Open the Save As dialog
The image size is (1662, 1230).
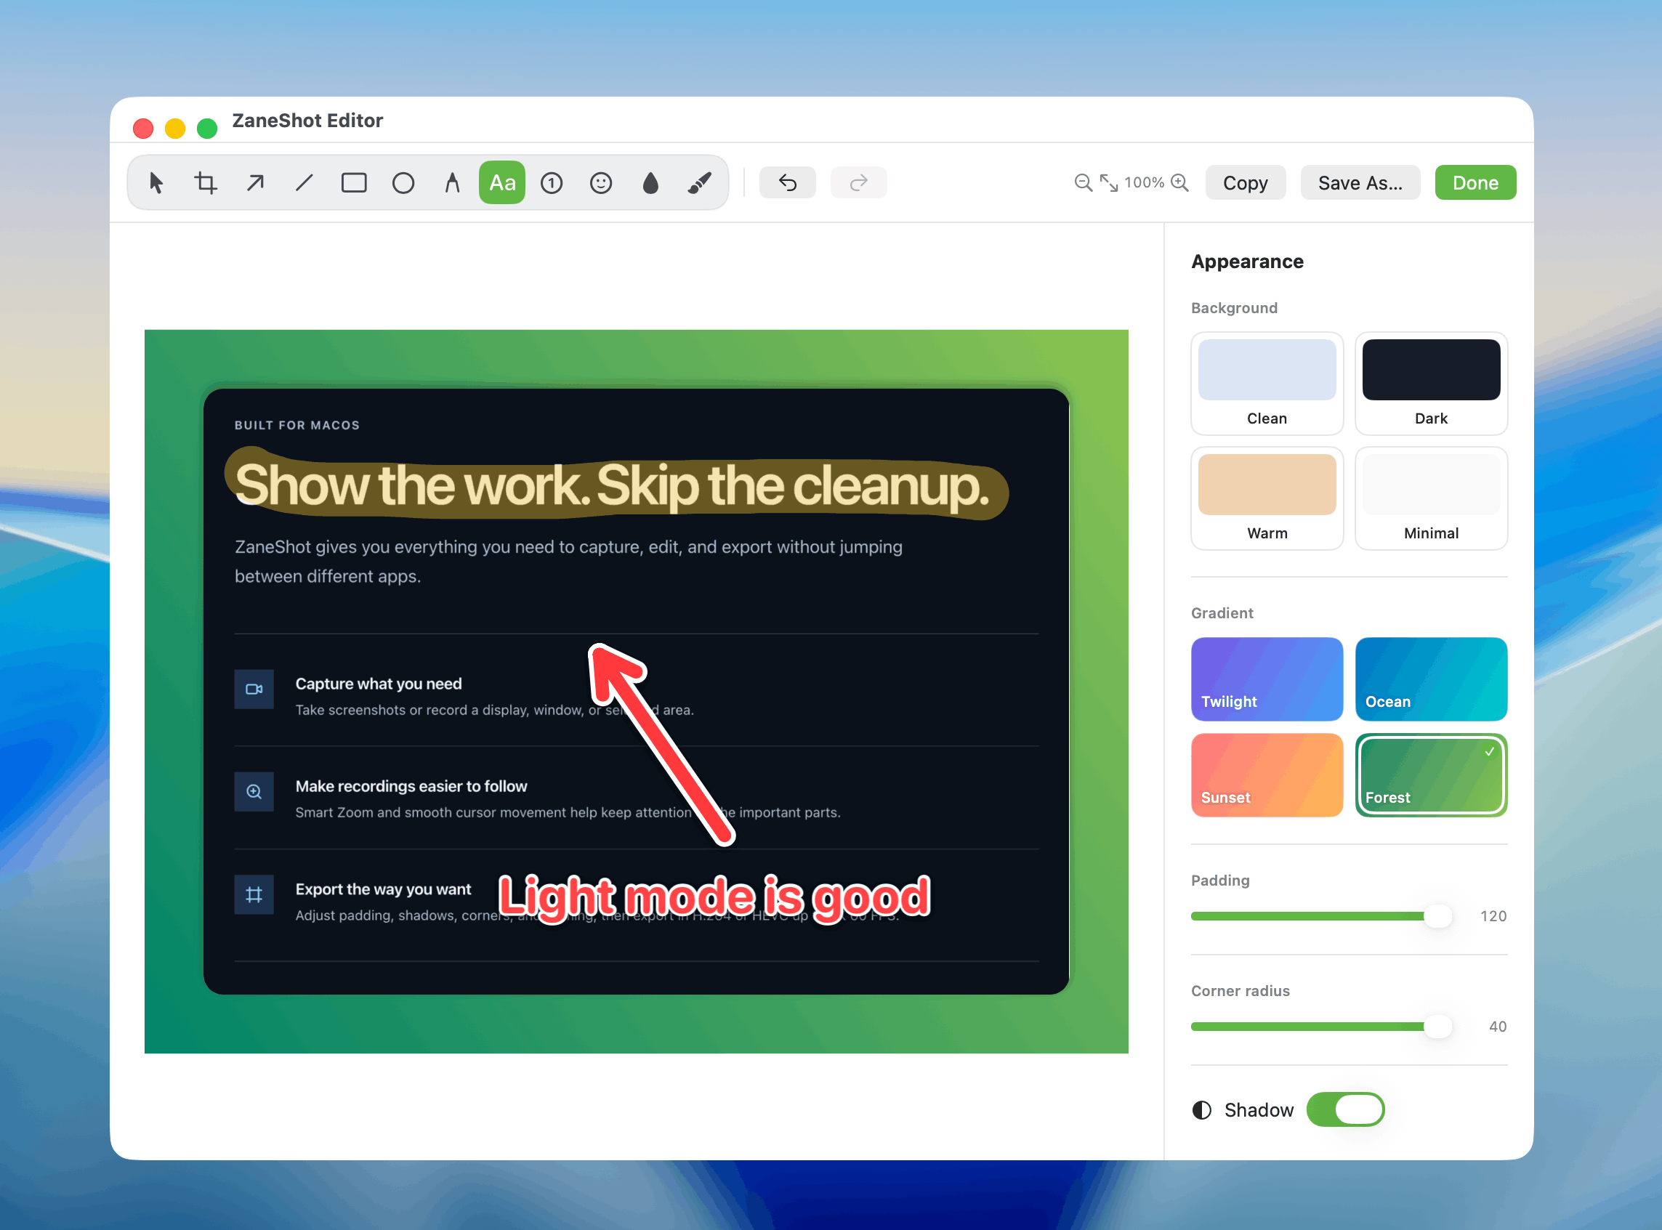point(1360,182)
